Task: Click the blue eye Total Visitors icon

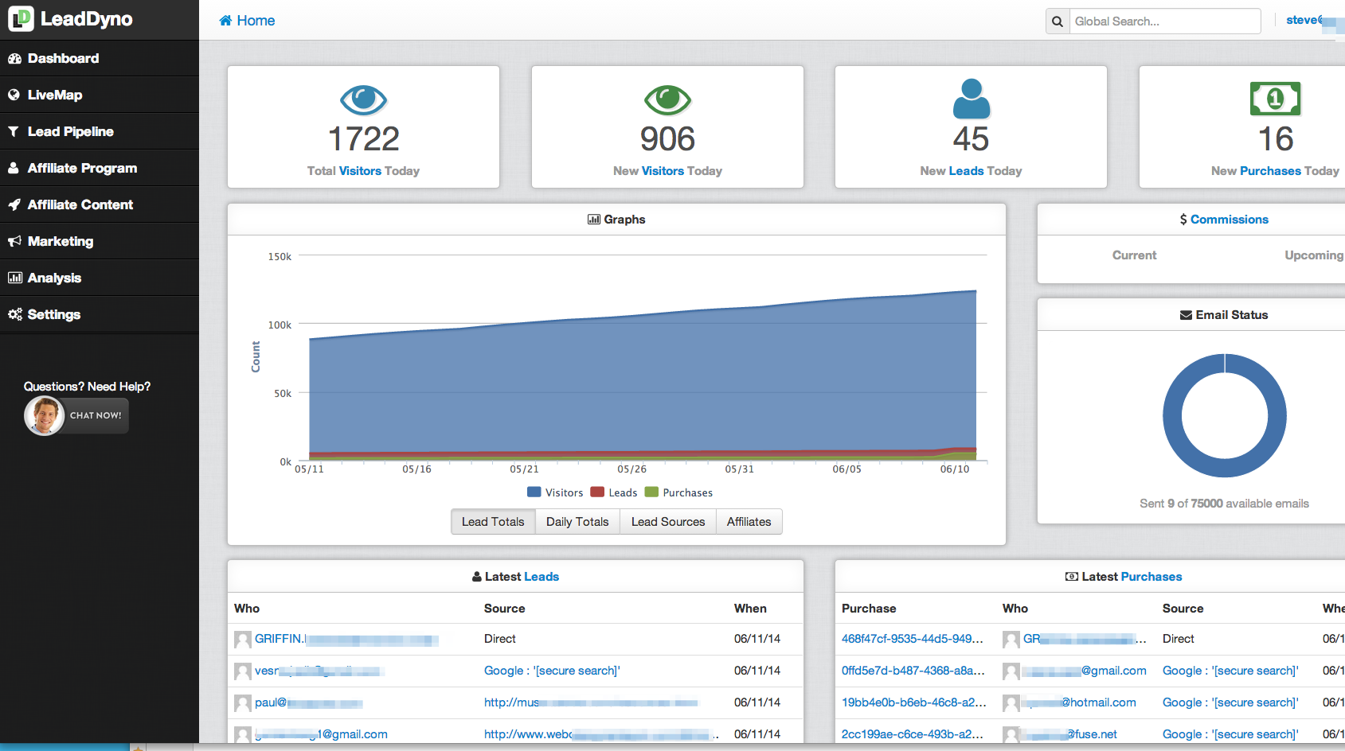Action: (363, 100)
